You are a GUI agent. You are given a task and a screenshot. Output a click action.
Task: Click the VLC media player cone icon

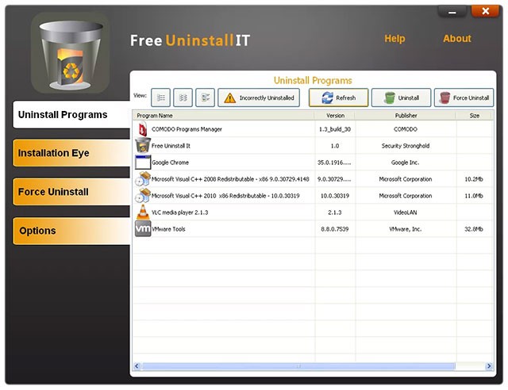142,212
